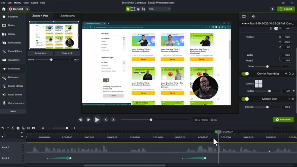Expand Motion Blur plus options
Screen dimensions: 297x167
coord(289,99)
